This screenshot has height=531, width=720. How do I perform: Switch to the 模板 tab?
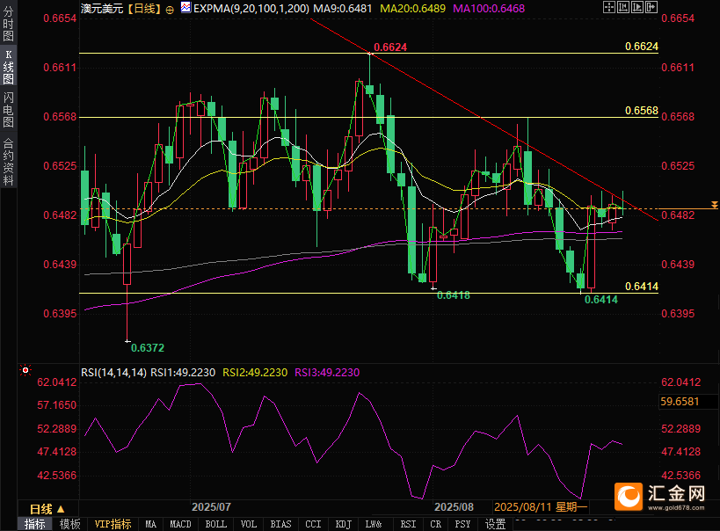pos(70,524)
